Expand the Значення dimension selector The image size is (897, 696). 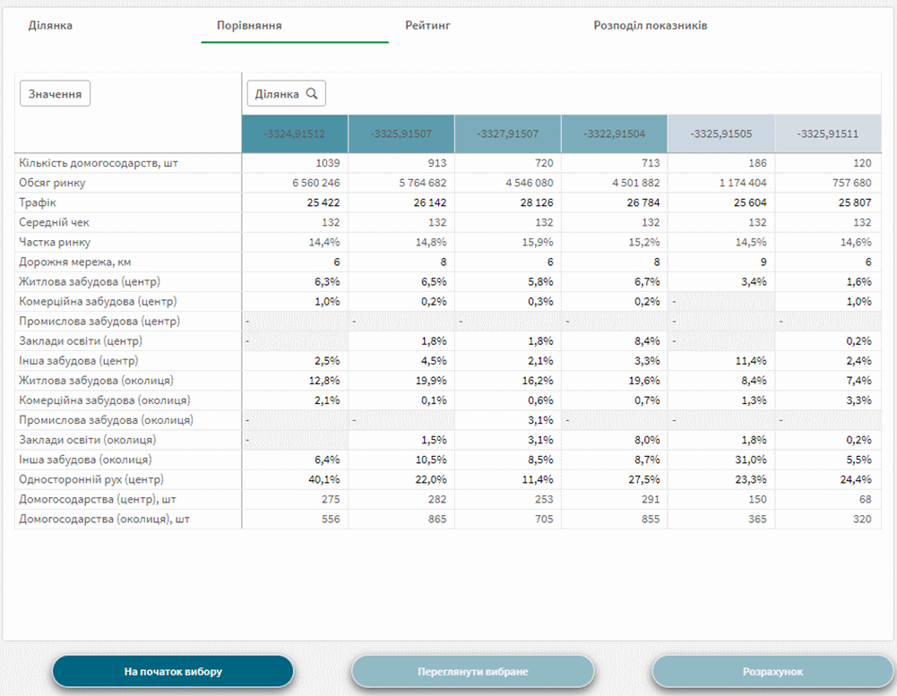click(55, 93)
